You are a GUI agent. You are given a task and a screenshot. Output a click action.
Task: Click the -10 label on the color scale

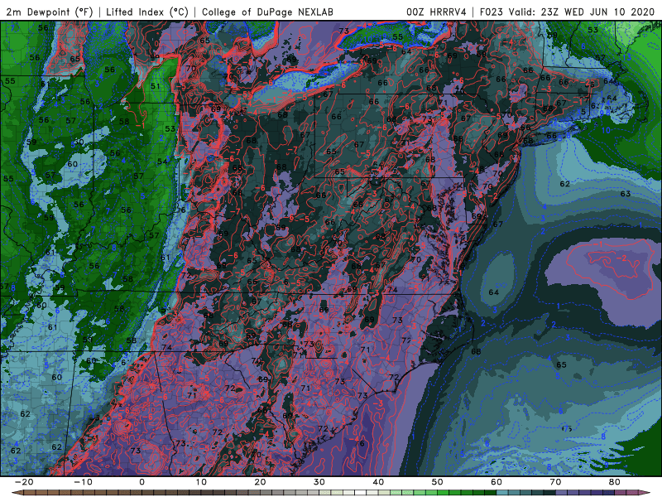[x=83, y=482]
